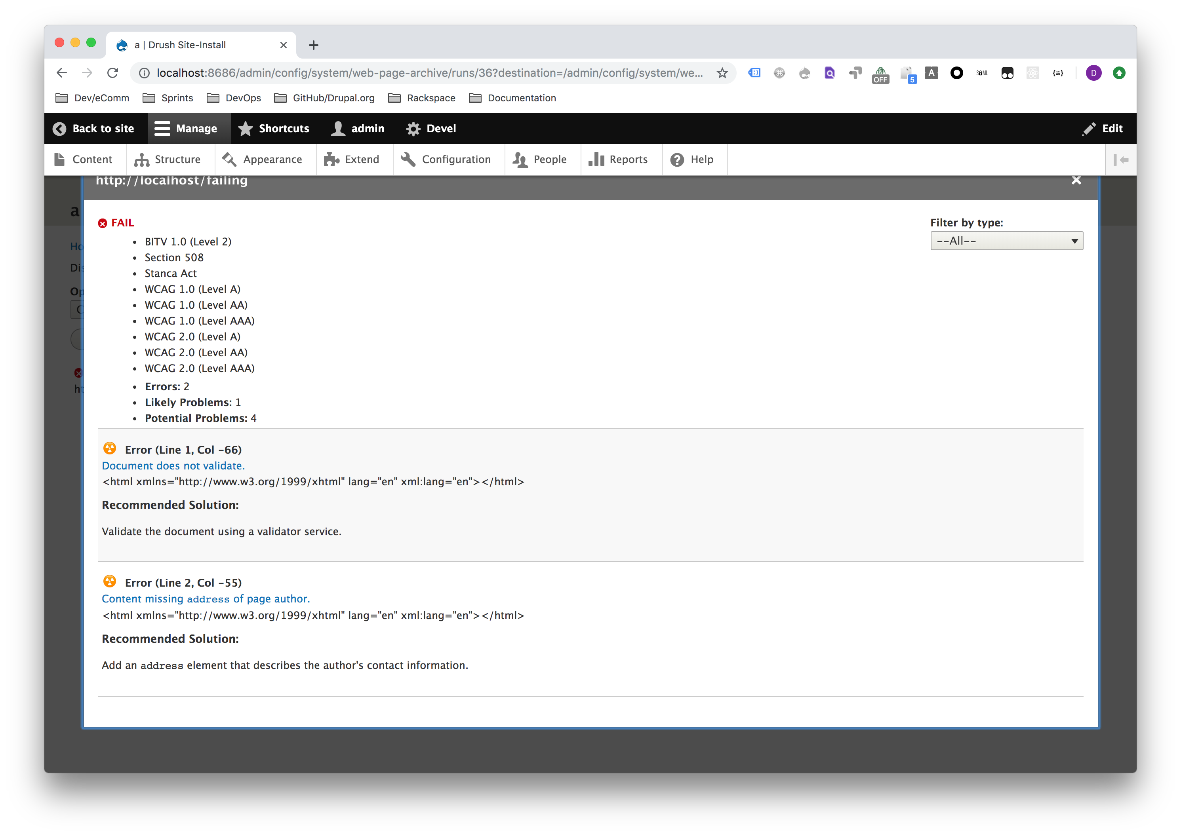Click the black circle extension icon
Screen dimensions: 1181x836
coord(956,73)
